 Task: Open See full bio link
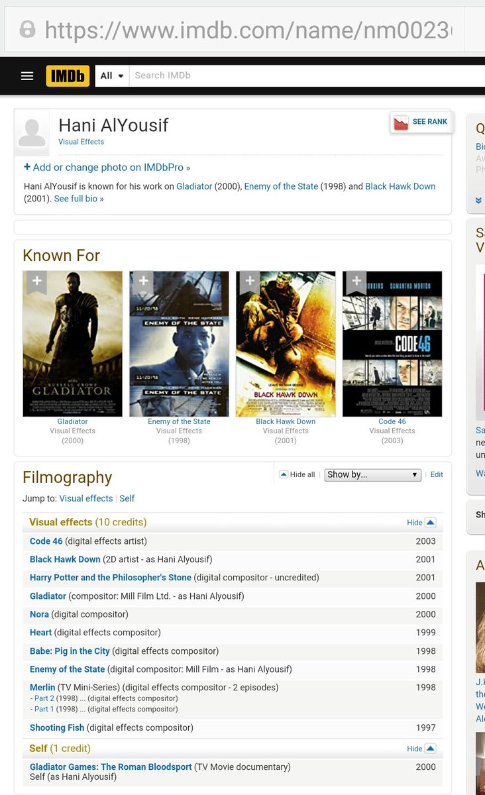[76, 199]
